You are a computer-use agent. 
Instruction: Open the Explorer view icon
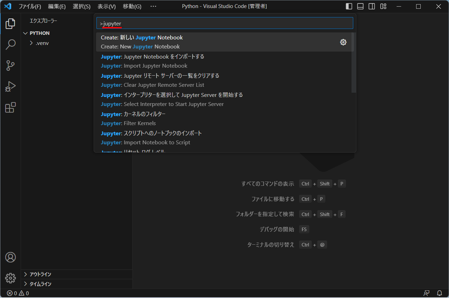[x=10, y=23]
